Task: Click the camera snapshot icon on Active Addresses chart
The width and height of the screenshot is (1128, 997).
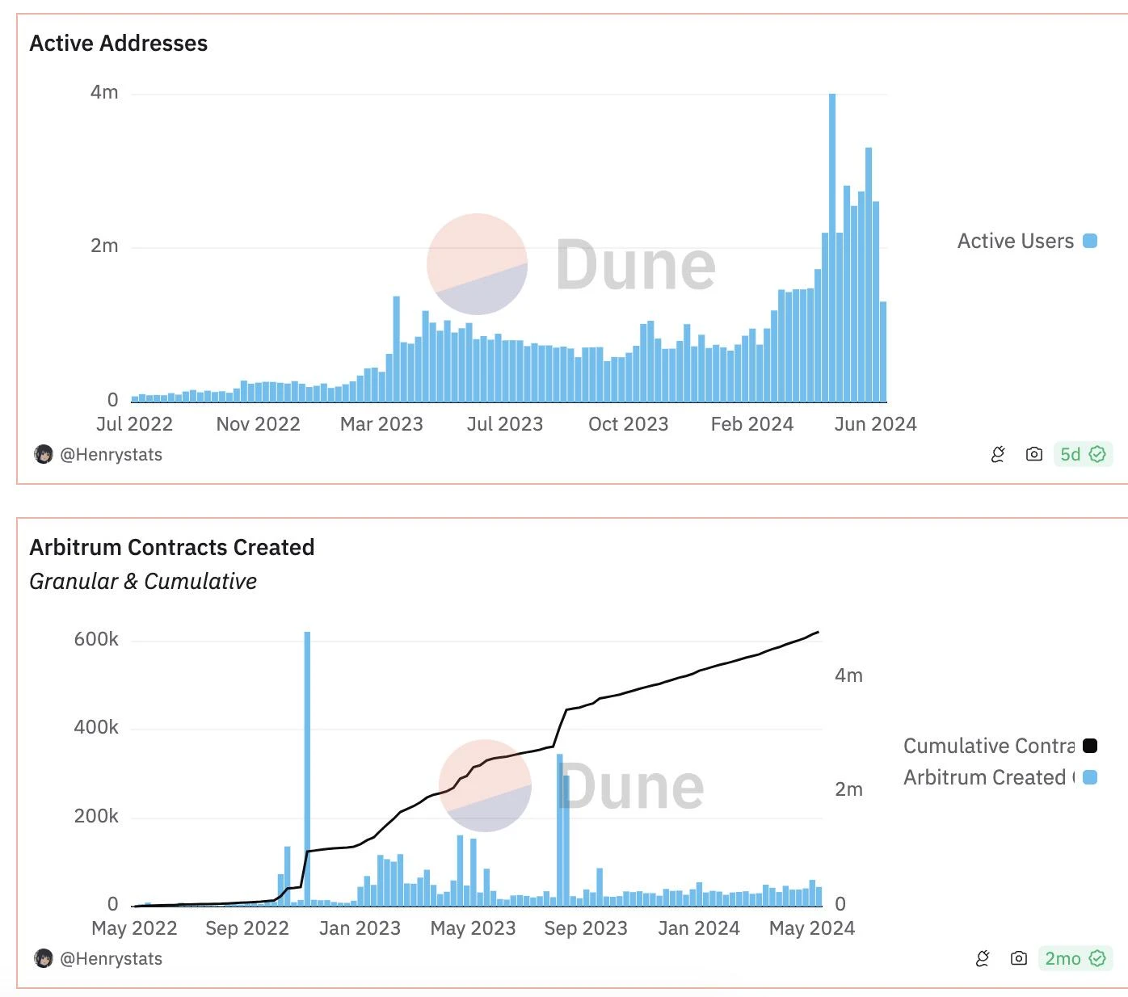Action: (x=1033, y=454)
